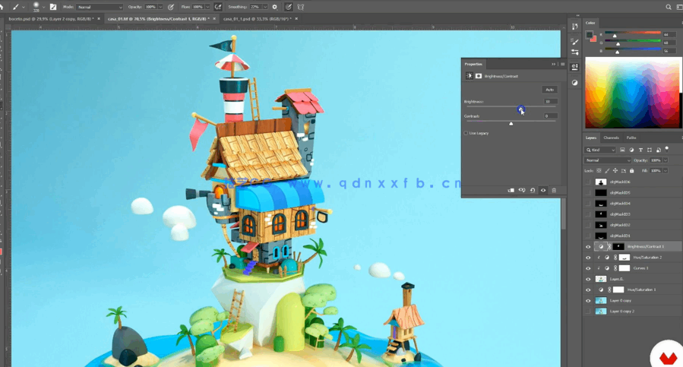
Task: Open the brush Opacity dropdown arrow
Action: [161, 7]
